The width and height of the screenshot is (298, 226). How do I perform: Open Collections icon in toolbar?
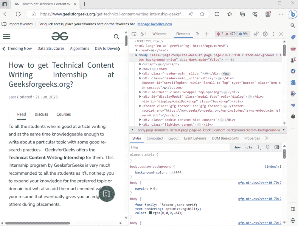point(242,14)
